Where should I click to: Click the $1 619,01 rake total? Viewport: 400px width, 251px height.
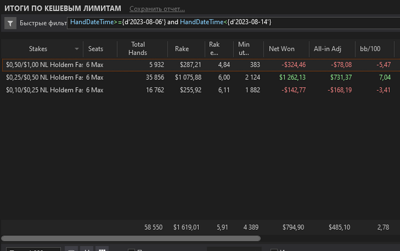[x=186, y=227]
